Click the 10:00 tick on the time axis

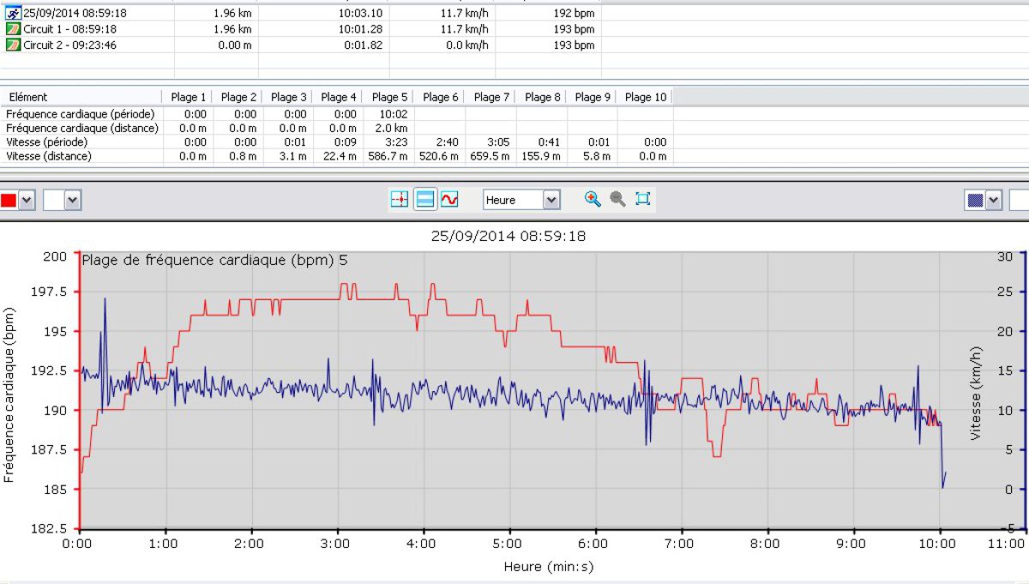coord(939,543)
